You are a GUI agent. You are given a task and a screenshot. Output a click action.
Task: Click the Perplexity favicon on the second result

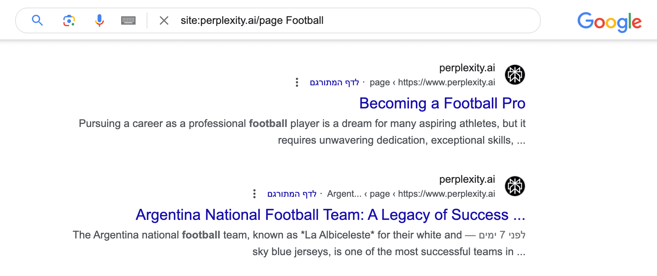(515, 186)
